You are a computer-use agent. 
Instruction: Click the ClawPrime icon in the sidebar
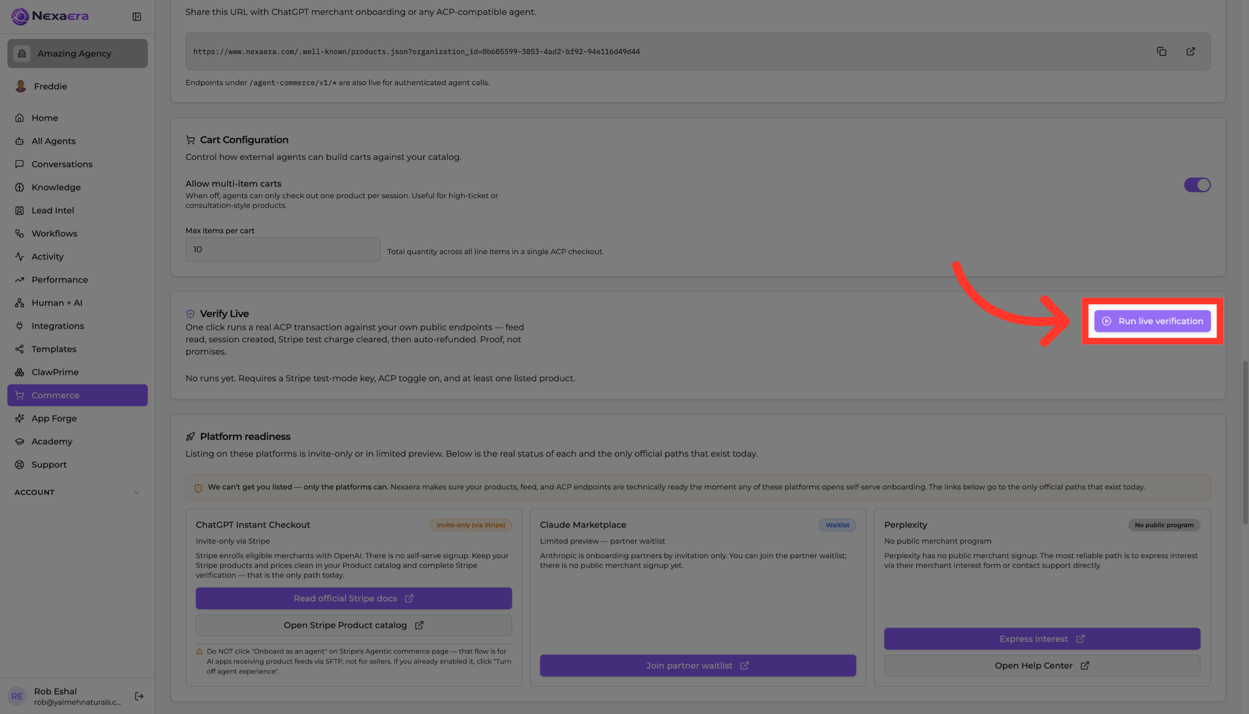point(20,372)
